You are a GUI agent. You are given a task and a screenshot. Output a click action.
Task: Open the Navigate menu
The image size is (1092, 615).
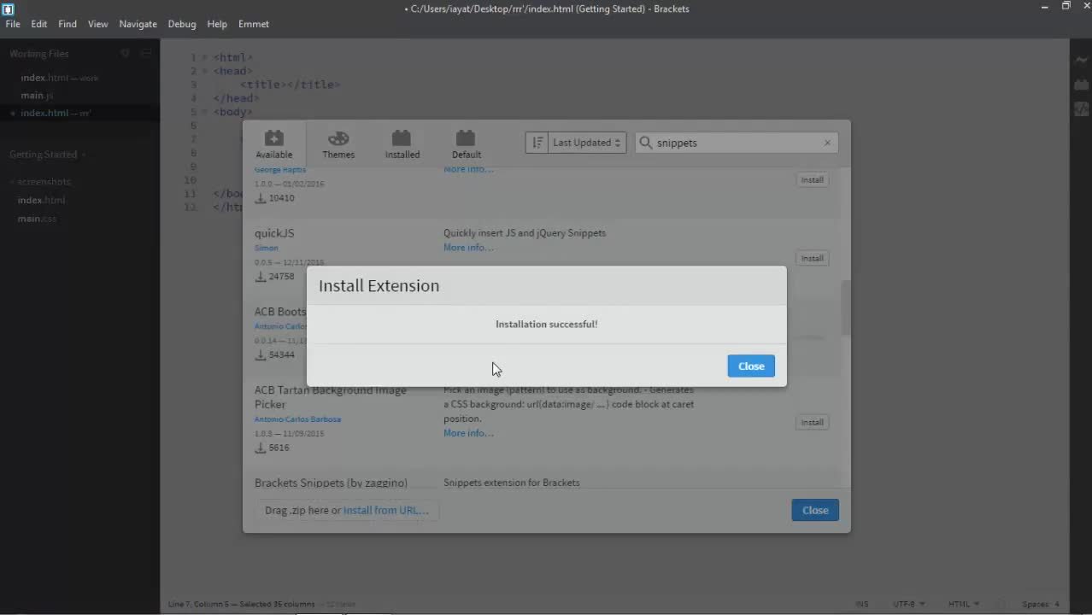pyautogui.click(x=138, y=24)
